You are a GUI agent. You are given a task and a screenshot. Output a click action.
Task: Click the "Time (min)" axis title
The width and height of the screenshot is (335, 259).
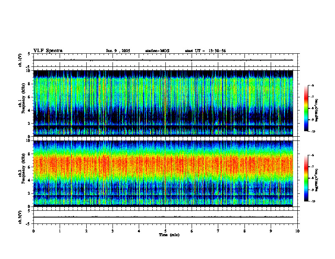[169, 235]
